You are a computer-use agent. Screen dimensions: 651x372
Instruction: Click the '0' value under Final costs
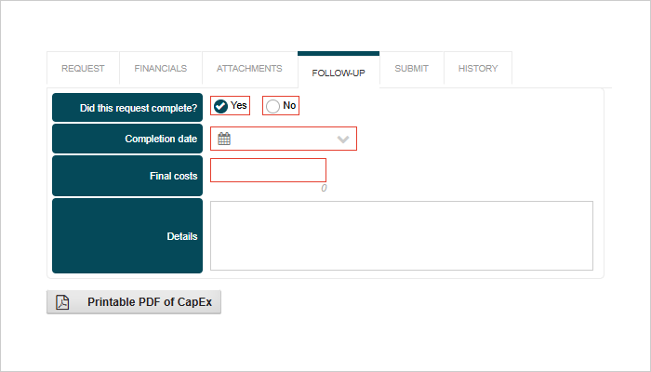pyautogui.click(x=324, y=189)
